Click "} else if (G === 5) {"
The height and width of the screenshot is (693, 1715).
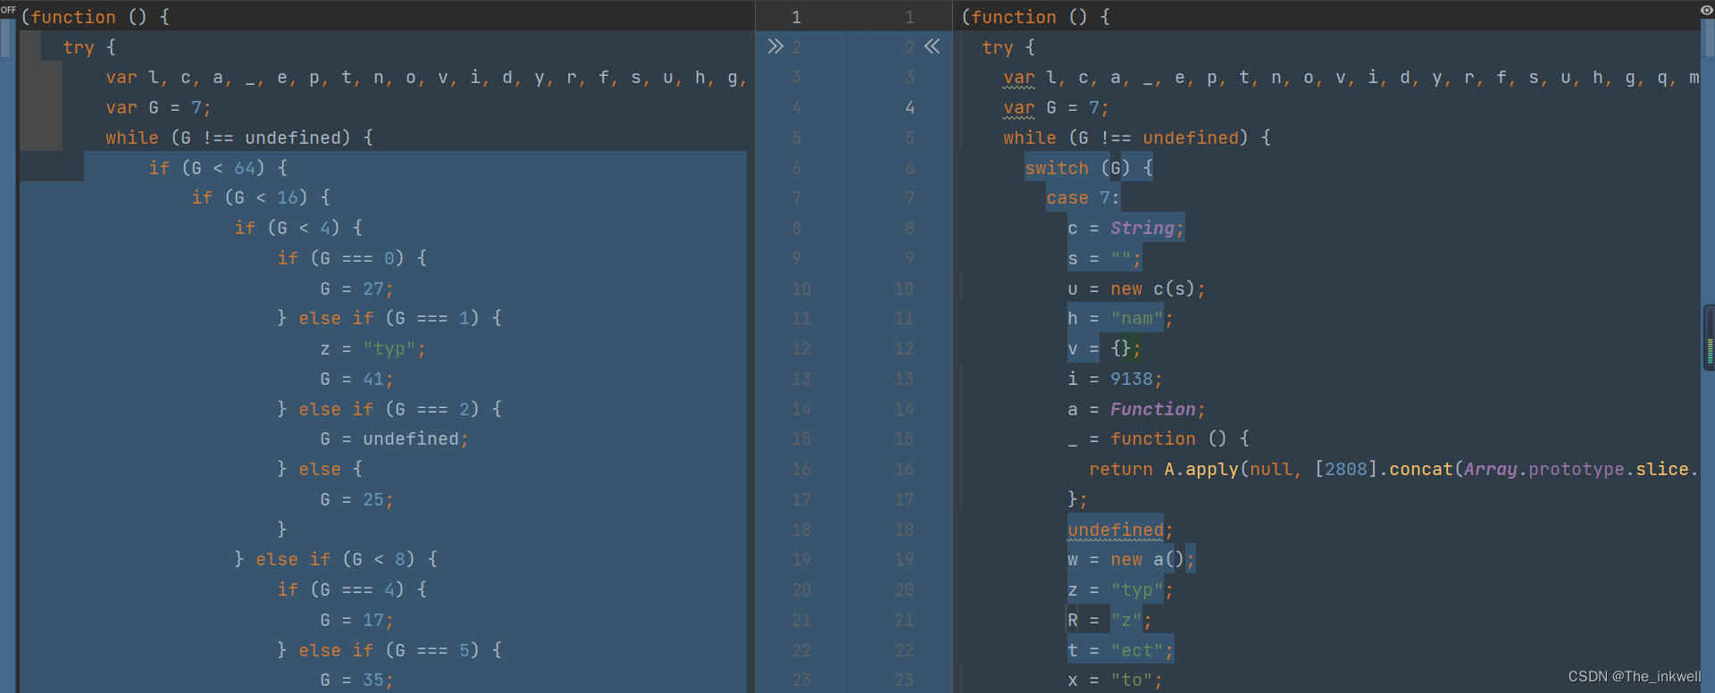[x=389, y=650]
